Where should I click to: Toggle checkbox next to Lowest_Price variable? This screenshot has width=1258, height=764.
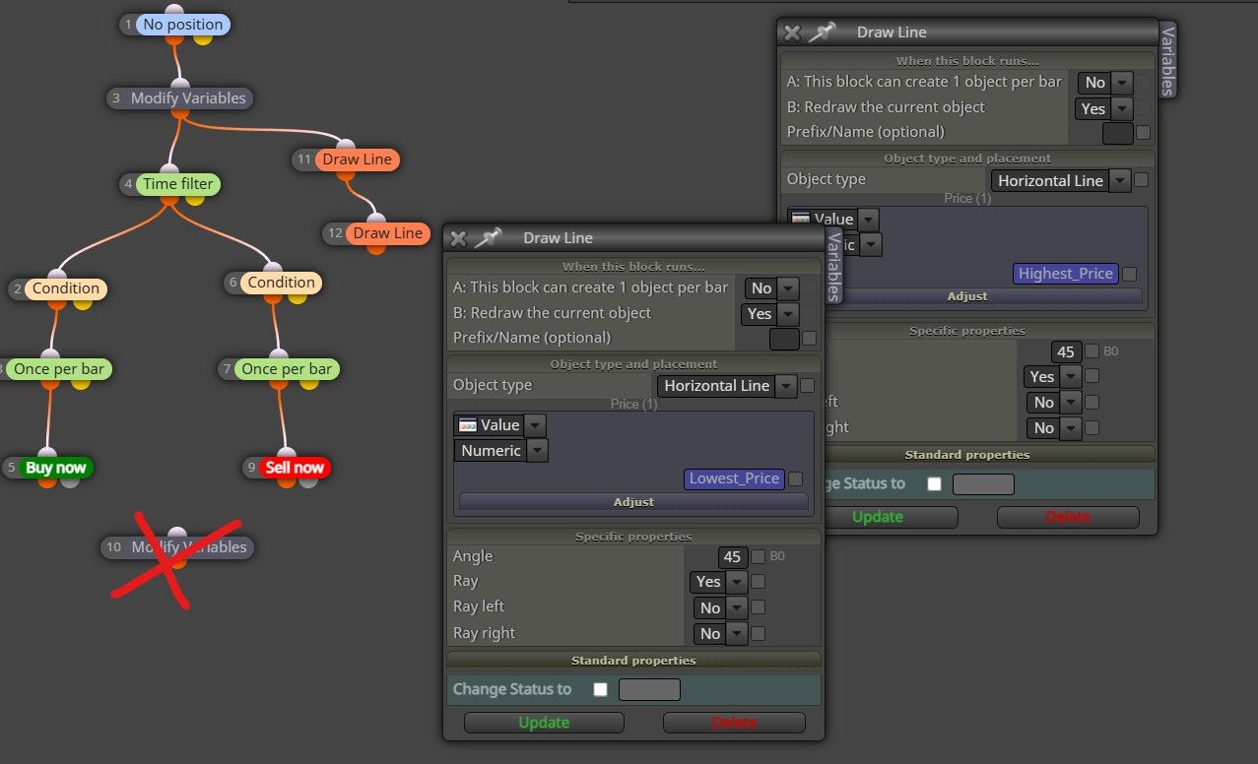[x=796, y=479]
